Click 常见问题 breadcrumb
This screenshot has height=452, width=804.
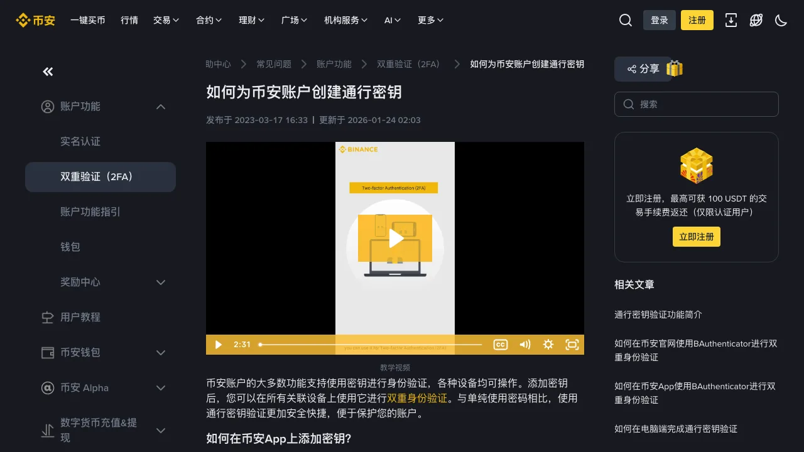click(274, 64)
